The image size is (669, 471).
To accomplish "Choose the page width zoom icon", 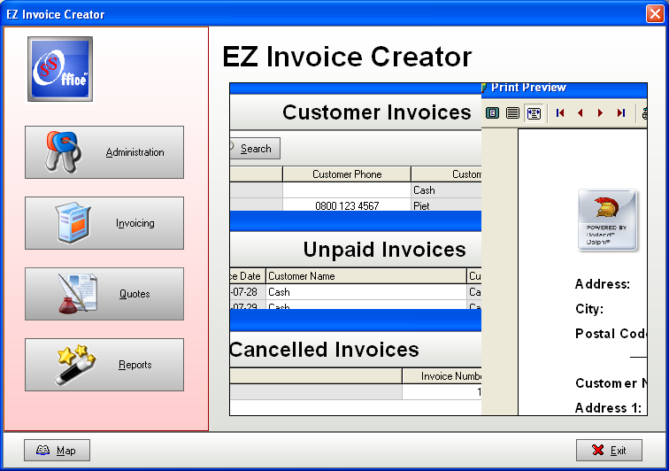I will click(534, 113).
